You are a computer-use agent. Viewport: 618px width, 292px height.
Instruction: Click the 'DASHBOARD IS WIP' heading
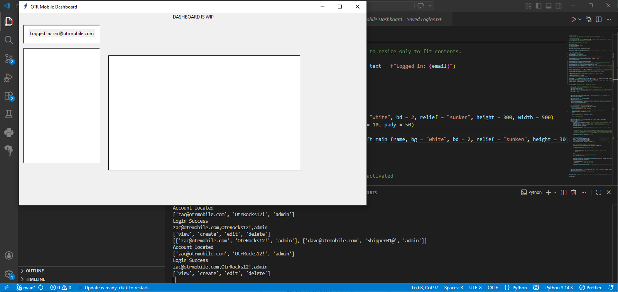pos(193,17)
